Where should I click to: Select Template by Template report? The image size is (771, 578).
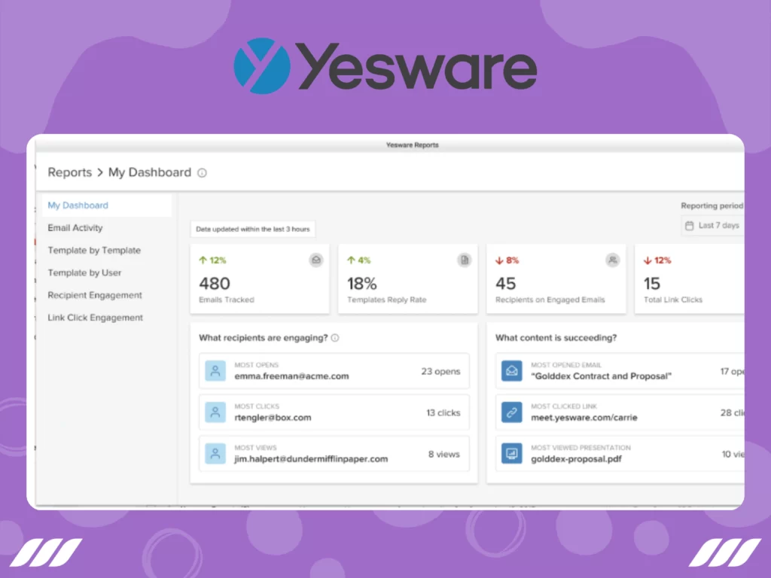coord(94,250)
